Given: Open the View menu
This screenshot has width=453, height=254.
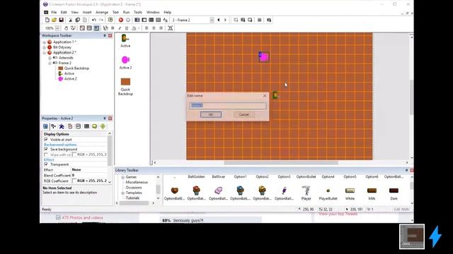Looking at the screenshot, I should (74, 13).
